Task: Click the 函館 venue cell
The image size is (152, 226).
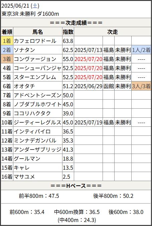Action: click(109, 86)
